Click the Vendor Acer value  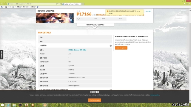tap(70, 54)
